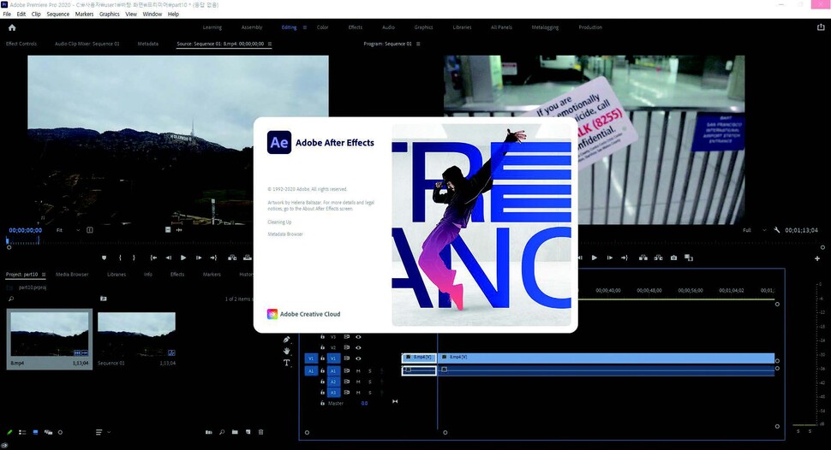
Task: Switch Project panel to Icon View
Action: 35,432
